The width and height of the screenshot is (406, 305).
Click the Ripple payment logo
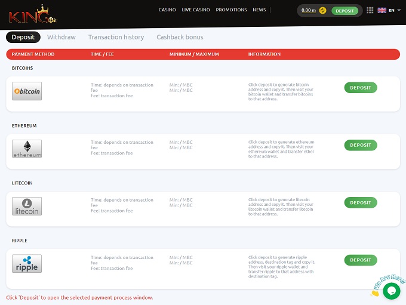[27, 264]
